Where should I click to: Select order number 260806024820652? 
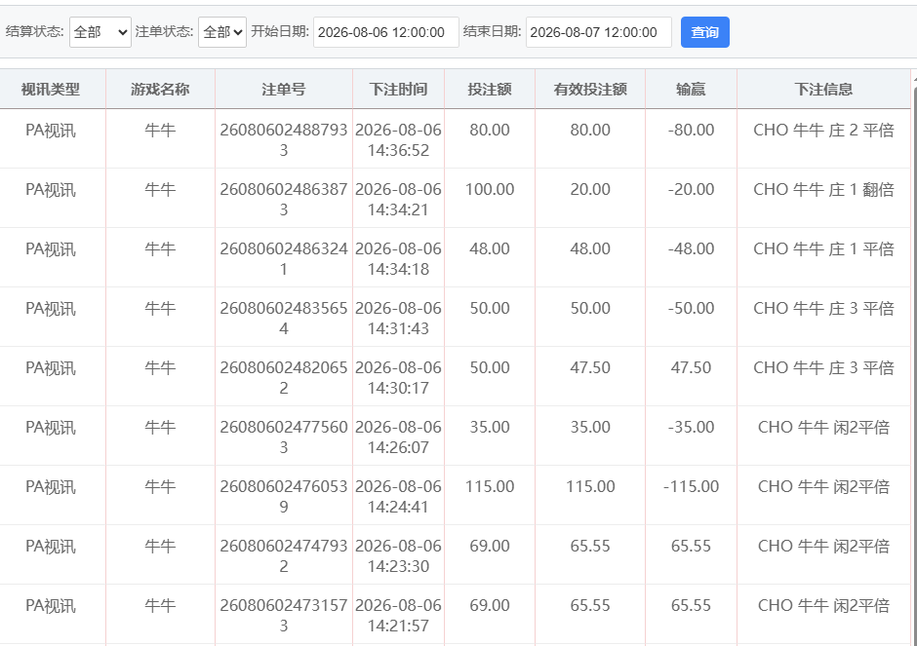tap(284, 378)
